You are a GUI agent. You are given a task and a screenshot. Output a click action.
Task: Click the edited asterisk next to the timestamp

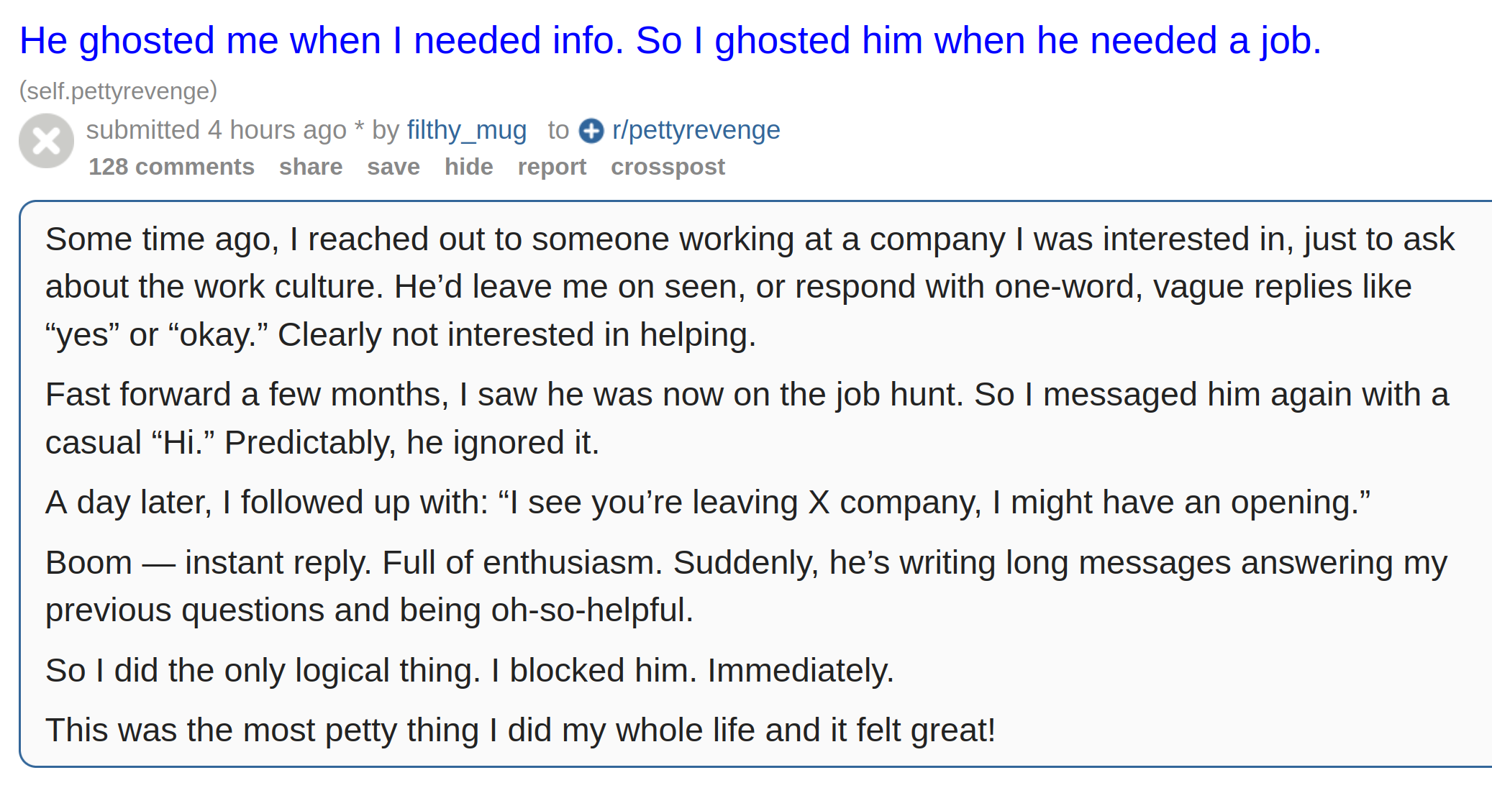tap(359, 128)
